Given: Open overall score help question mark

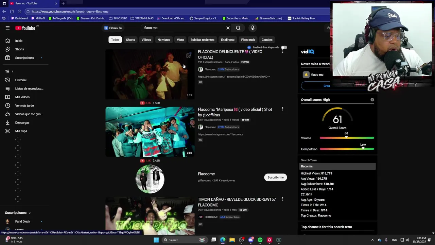Looking at the screenshot, I should 372,100.
